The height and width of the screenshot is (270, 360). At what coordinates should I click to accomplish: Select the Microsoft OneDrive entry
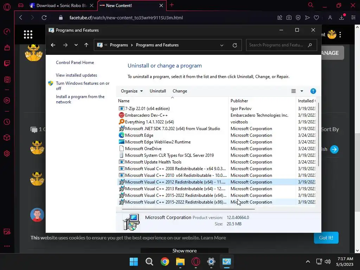216,149
